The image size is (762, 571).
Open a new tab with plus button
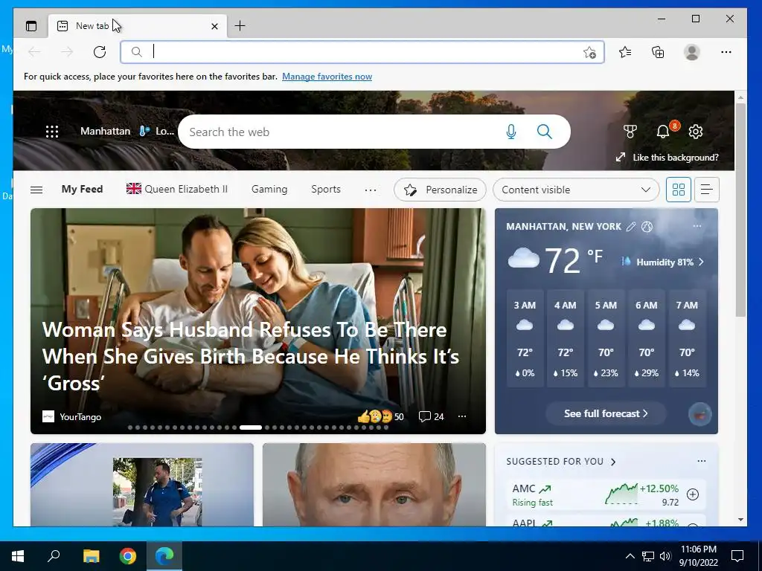[x=240, y=26]
